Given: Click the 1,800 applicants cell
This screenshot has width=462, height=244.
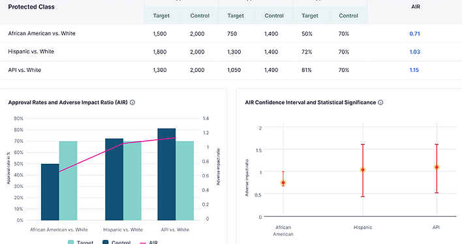Looking at the screenshot, I should 160,52.
